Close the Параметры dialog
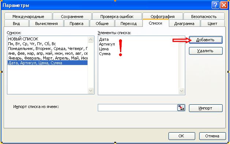Image resolution: width=230 pixels, height=144 pixels. [224, 5]
